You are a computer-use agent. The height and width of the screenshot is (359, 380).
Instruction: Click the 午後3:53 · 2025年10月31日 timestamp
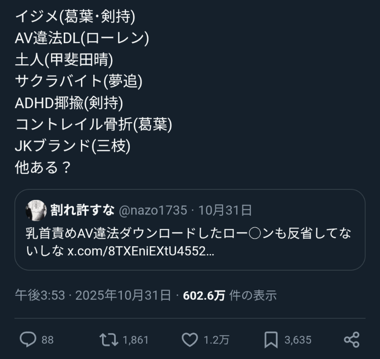coord(93,295)
